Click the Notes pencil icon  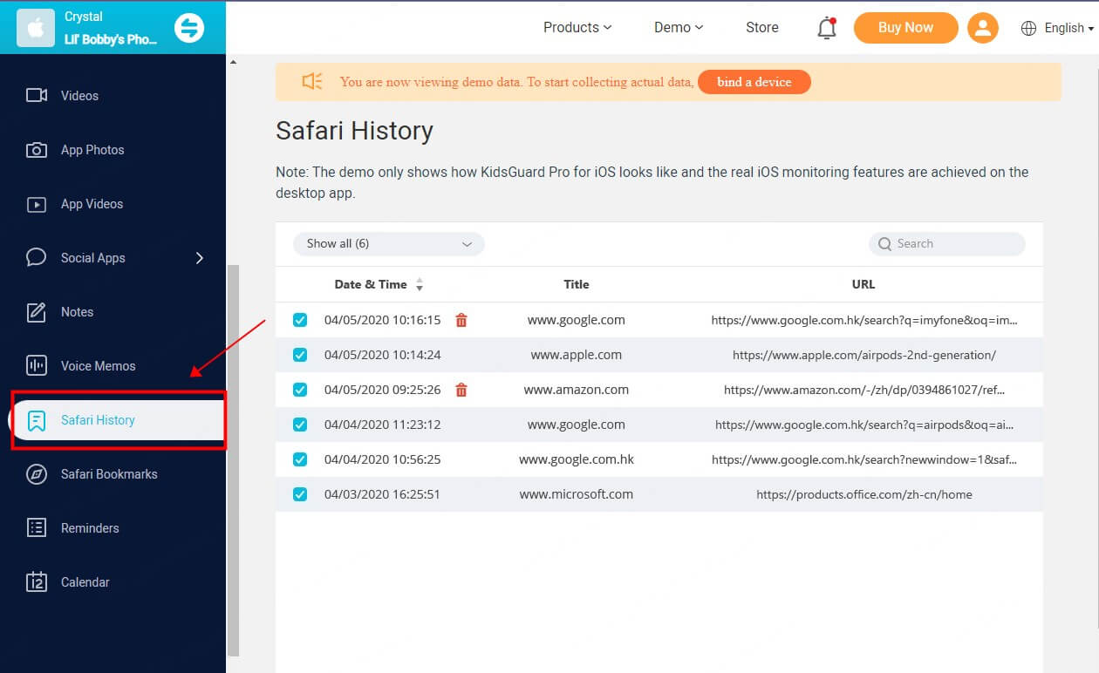pos(37,312)
